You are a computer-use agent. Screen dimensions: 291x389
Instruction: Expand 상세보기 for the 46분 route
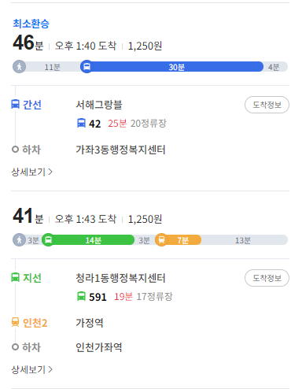pos(32,172)
